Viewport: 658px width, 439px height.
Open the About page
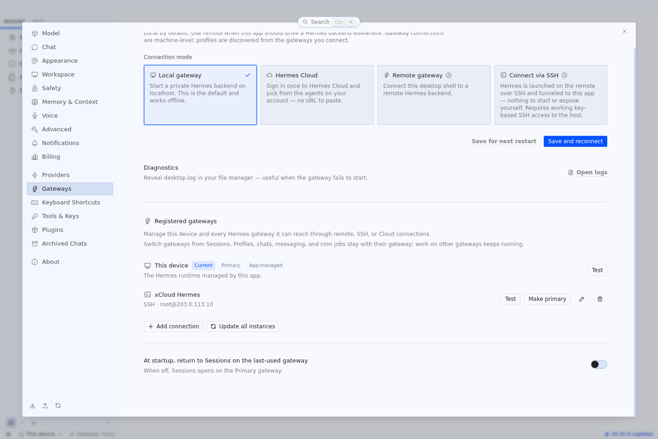pos(69,262)
